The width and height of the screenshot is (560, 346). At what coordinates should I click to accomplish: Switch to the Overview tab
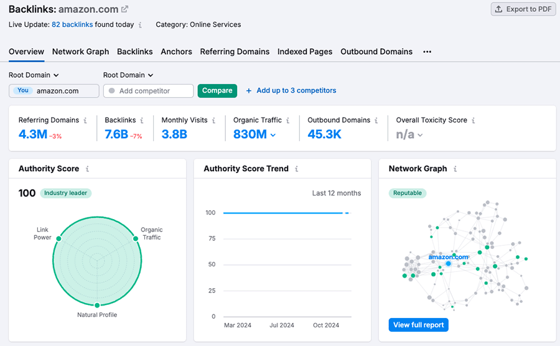[26, 52]
